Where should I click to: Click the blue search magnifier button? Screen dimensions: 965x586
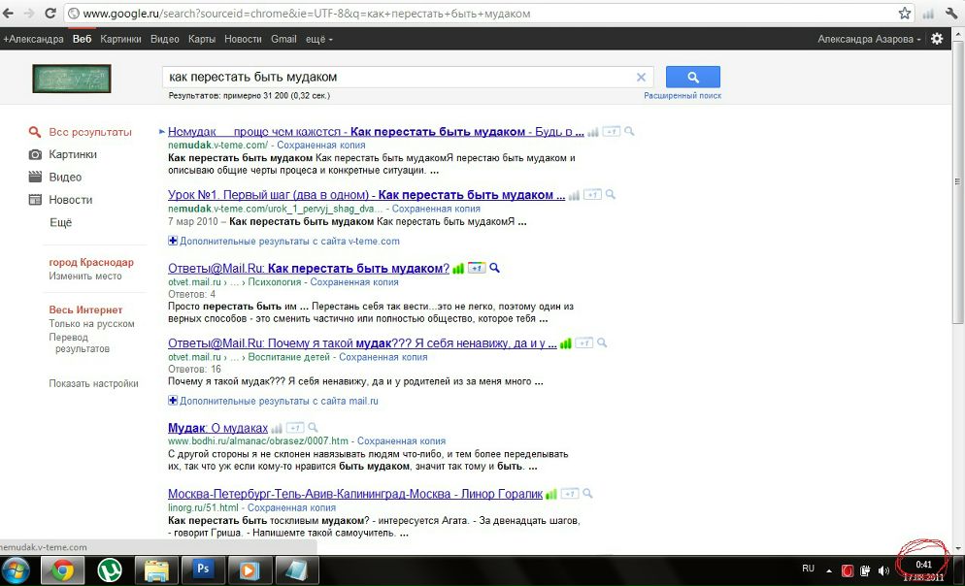692,77
